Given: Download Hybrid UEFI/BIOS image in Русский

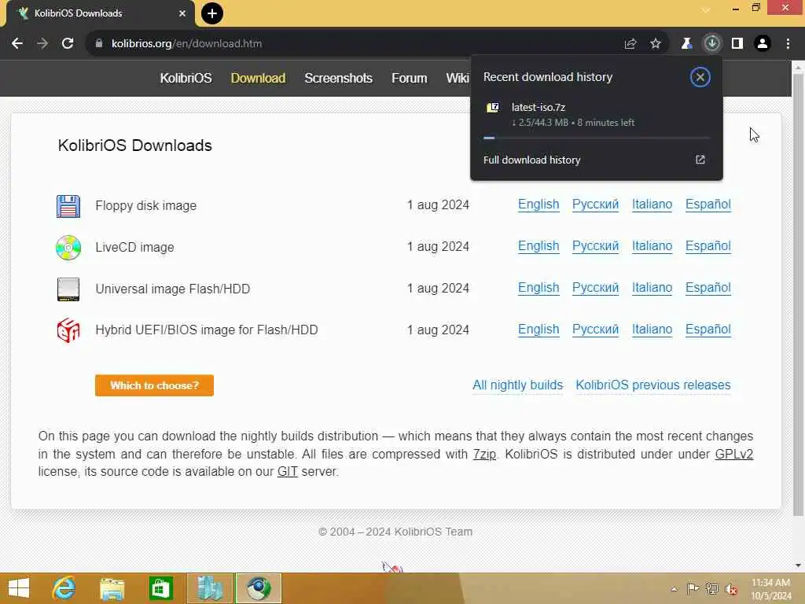Looking at the screenshot, I should [596, 330].
